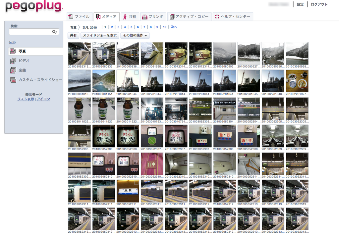
Task: Open the 大阪 station sign thumbnail
Action: 128,191
